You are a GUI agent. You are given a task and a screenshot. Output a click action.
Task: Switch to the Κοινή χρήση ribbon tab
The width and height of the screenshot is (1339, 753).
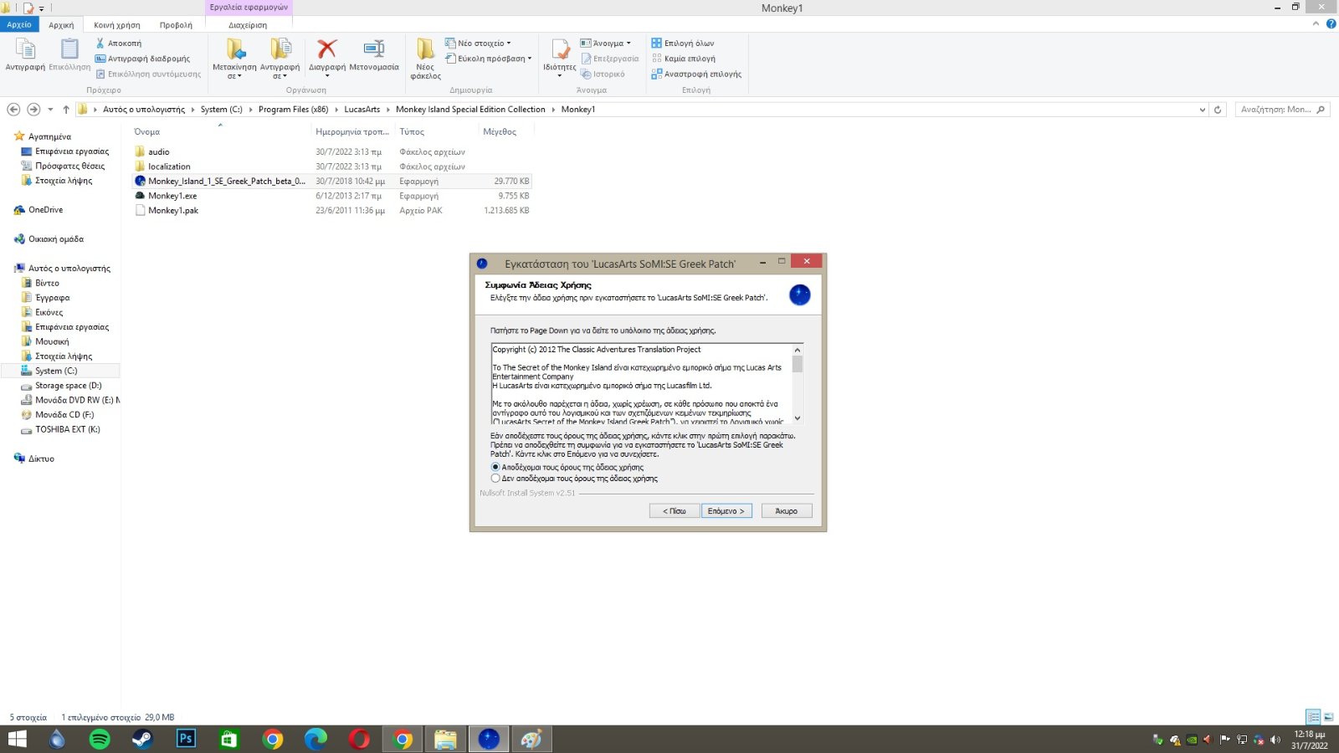pyautogui.click(x=117, y=25)
